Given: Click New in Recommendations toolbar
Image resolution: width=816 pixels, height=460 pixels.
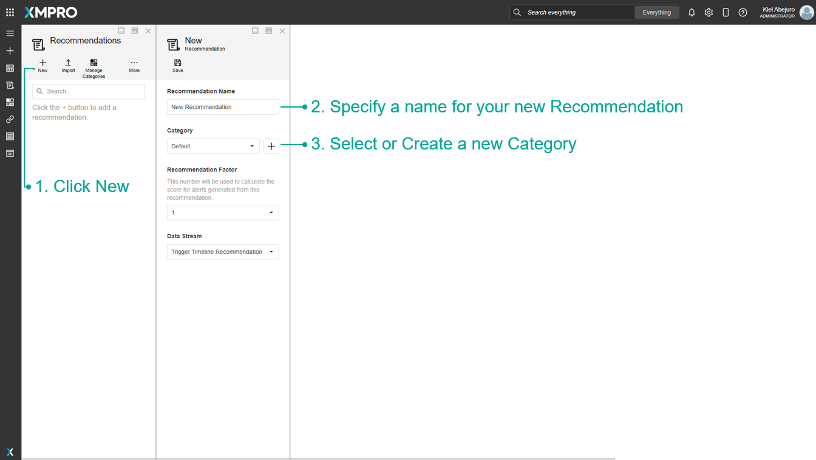Looking at the screenshot, I should coord(42,66).
